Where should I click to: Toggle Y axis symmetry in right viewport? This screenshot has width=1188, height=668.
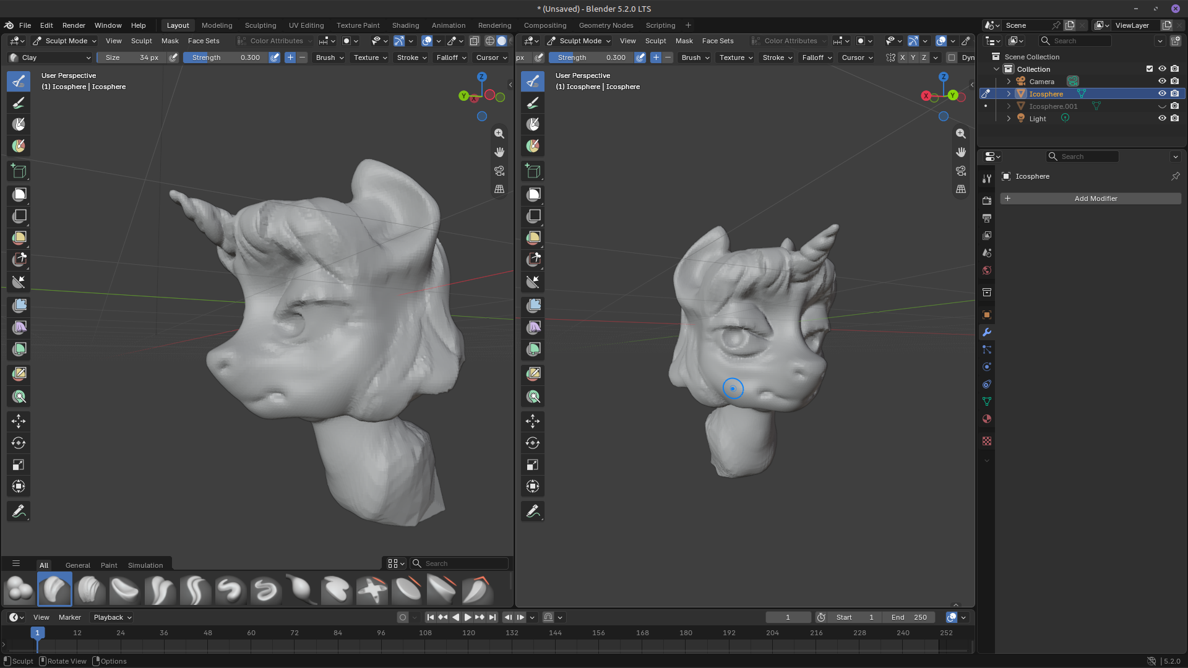click(x=913, y=58)
